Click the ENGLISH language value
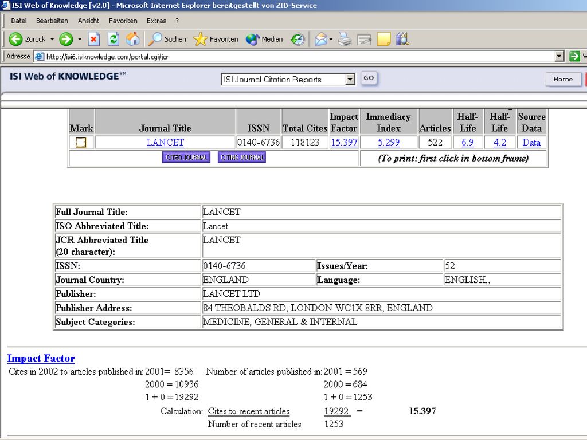The image size is (587, 440). pos(468,280)
